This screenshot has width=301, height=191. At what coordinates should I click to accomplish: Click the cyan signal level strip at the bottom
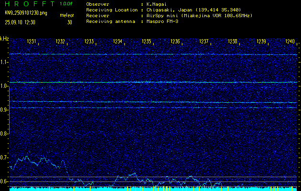tap(153, 189)
